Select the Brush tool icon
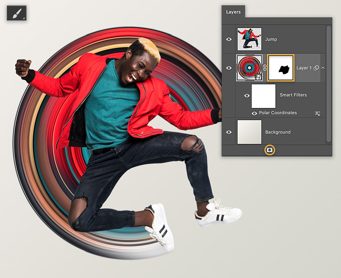341x278 pixels. 17,14
